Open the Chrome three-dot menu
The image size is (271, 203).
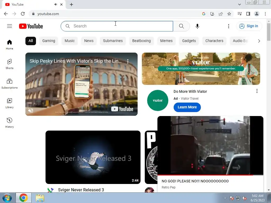click(265, 14)
